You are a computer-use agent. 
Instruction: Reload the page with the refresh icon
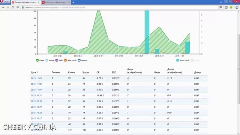coord(13,7)
